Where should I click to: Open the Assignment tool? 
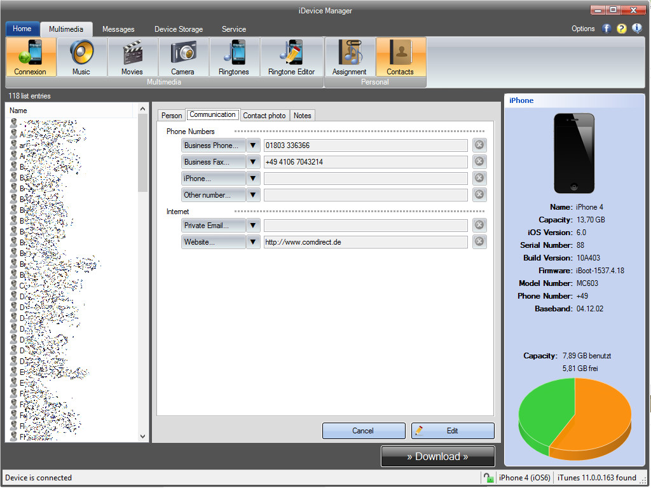[x=350, y=57]
